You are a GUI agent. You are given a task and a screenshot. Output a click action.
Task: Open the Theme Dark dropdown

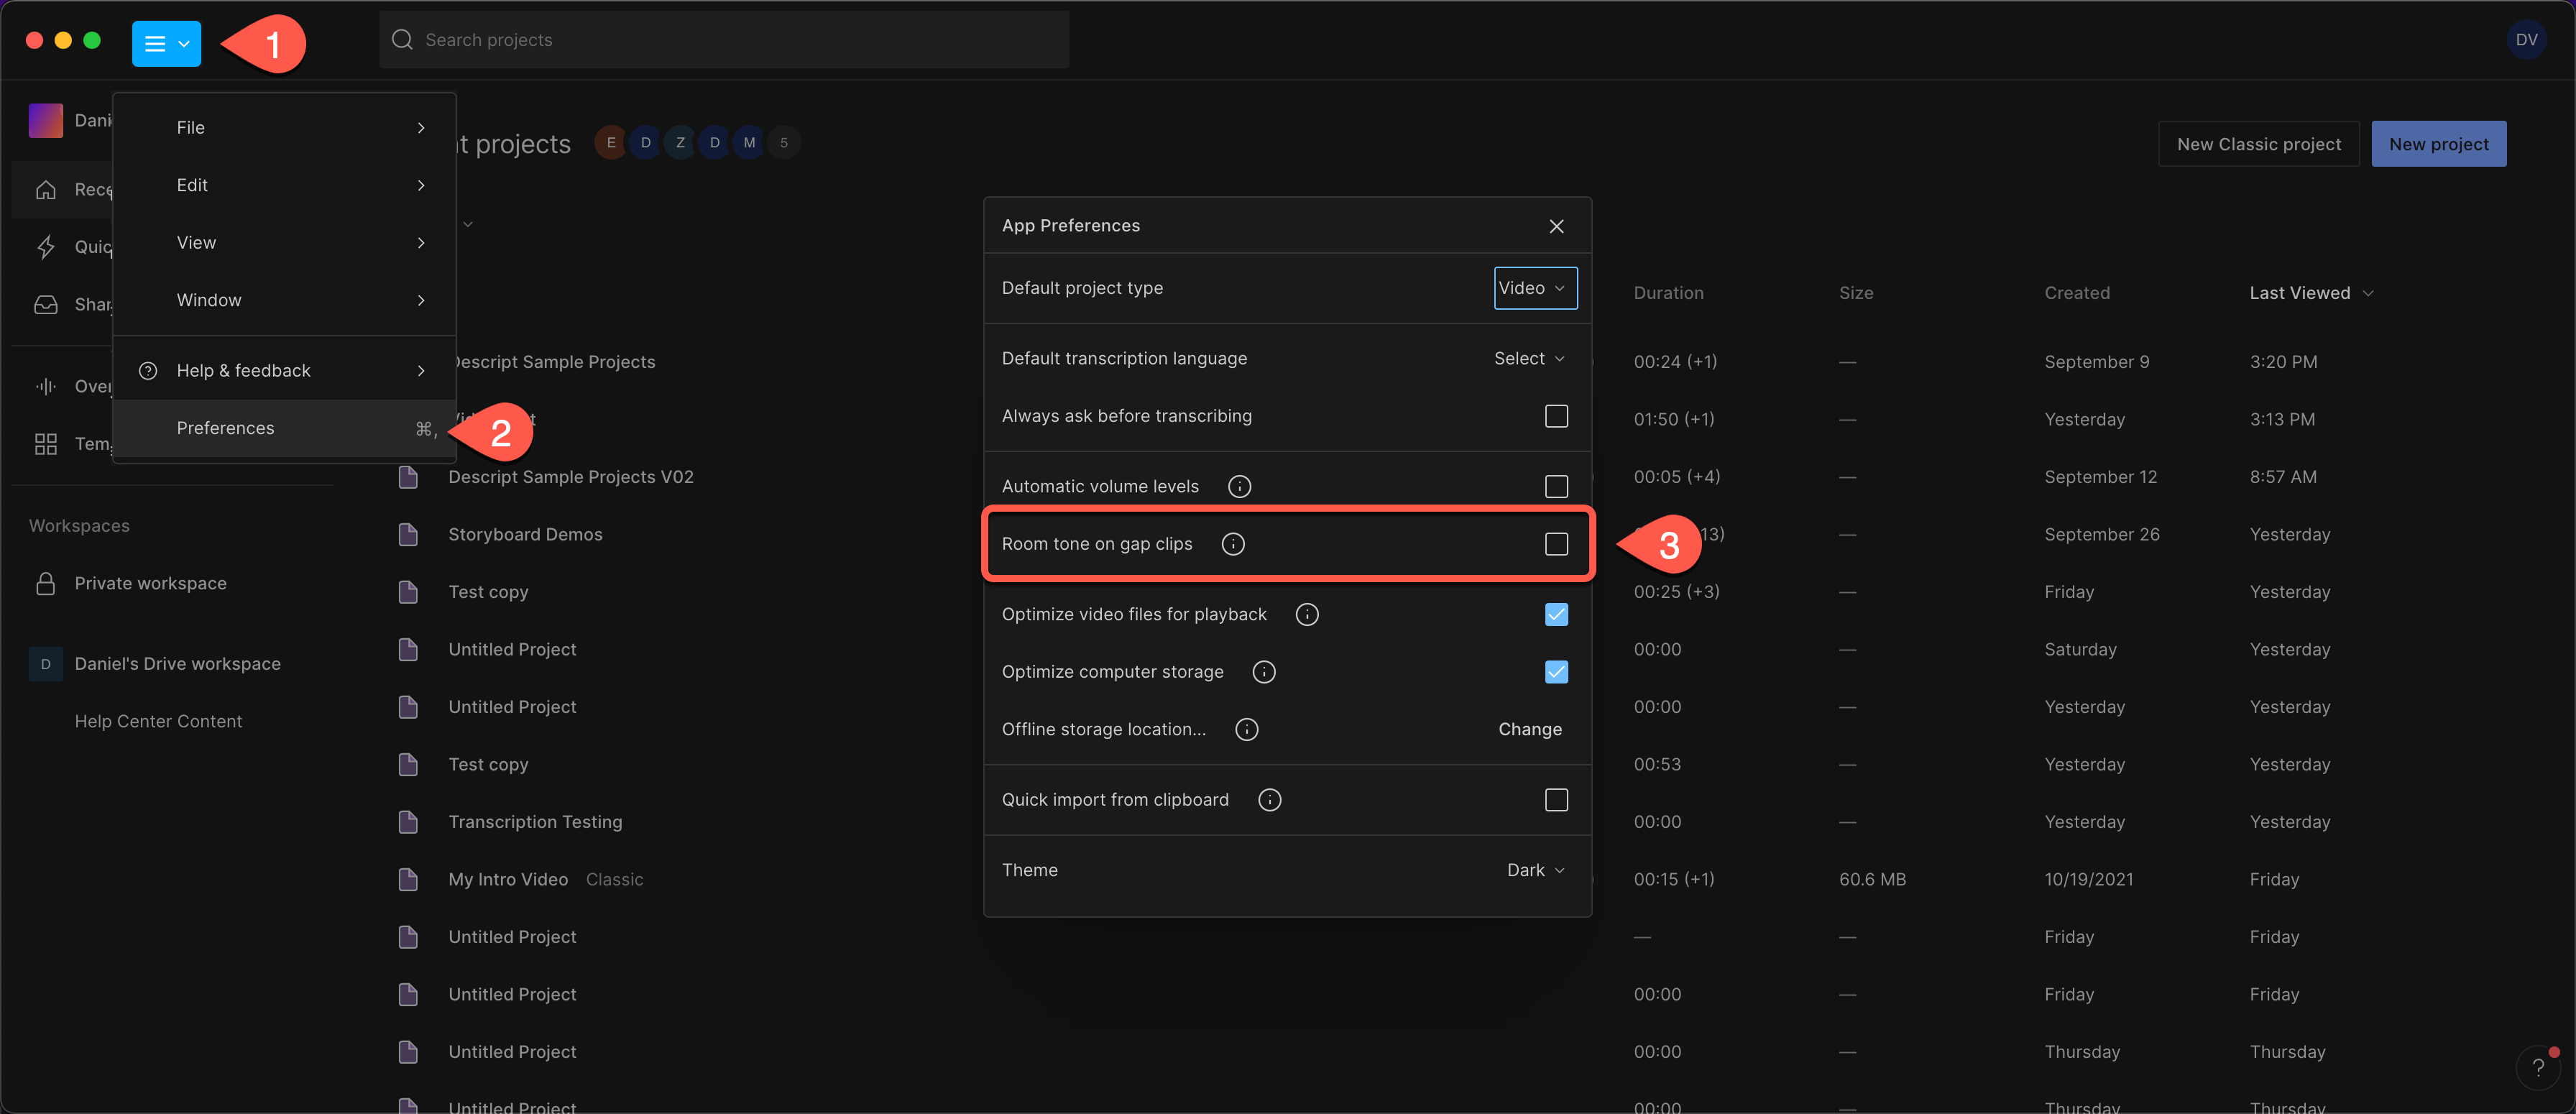(x=1534, y=870)
